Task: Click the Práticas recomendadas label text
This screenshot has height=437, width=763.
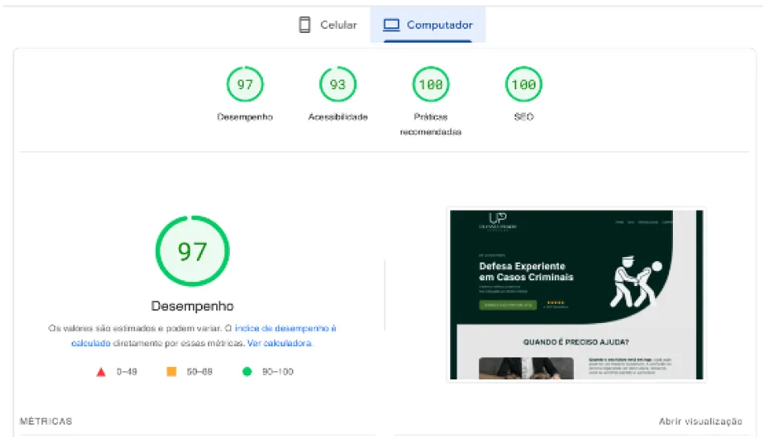Action: pyautogui.click(x=431, y=125)
